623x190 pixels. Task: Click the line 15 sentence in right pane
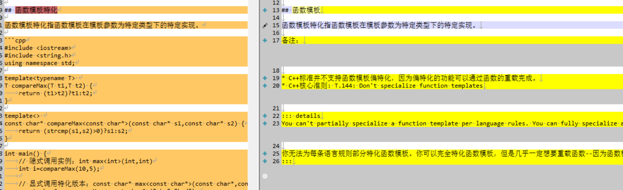[x=380, y=25]
